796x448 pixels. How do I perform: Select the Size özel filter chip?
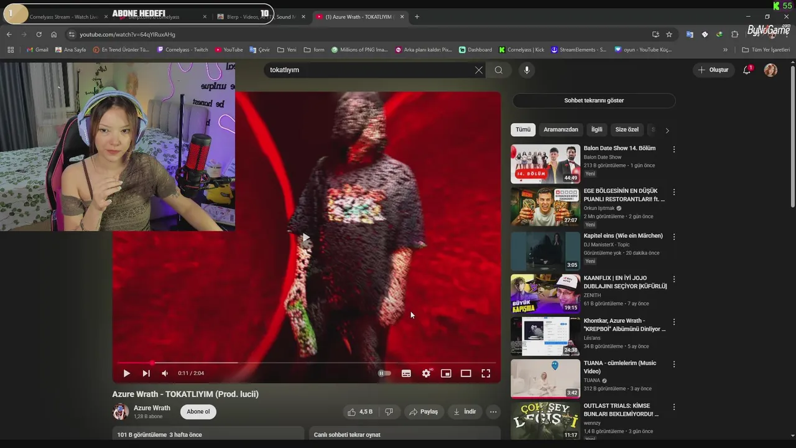coord(627,129)
